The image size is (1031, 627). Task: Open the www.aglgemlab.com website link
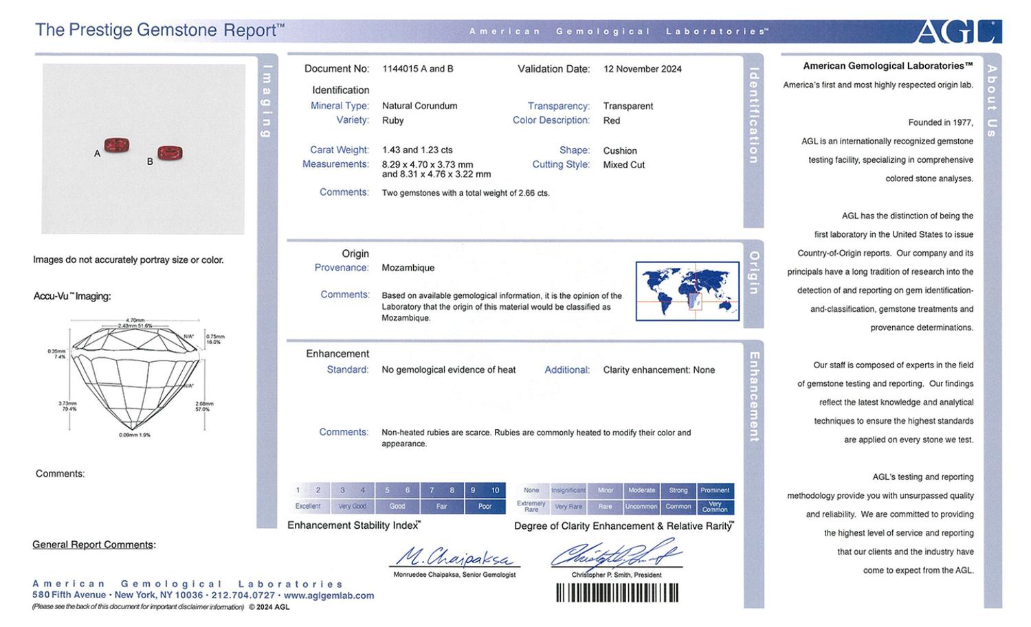329,595
